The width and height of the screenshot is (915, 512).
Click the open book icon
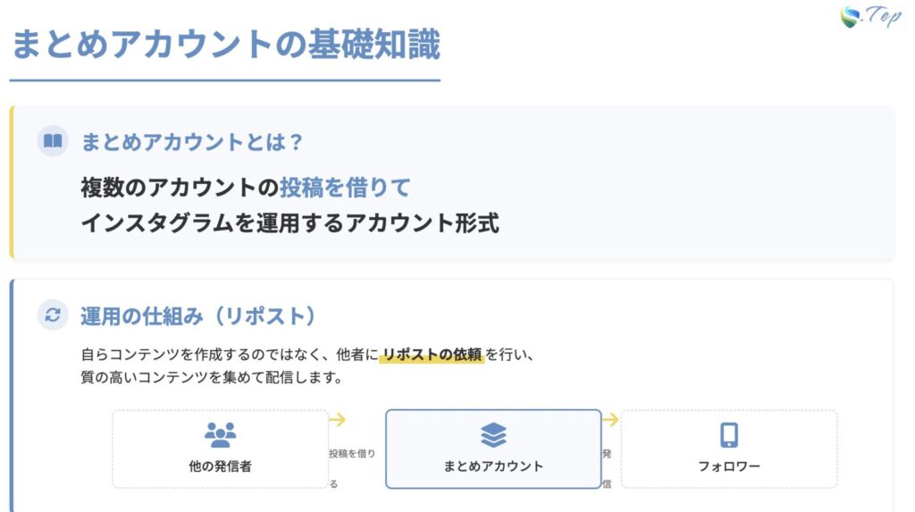tap(53, 141)
